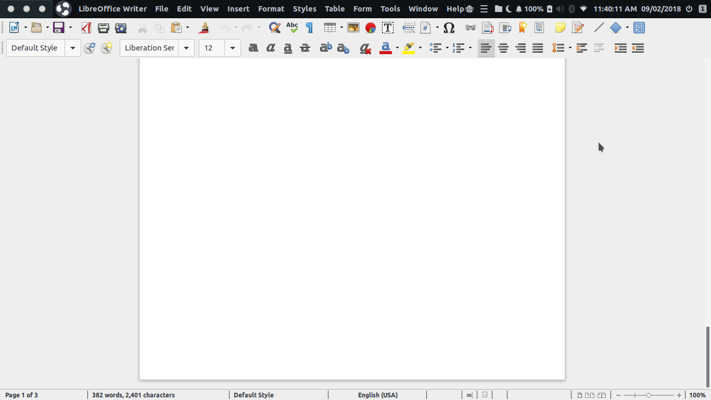Screen dimensions: 711x400
Task: Open the paragraph style dropdown
Action: pyautogui.click(x=73, y=47)
